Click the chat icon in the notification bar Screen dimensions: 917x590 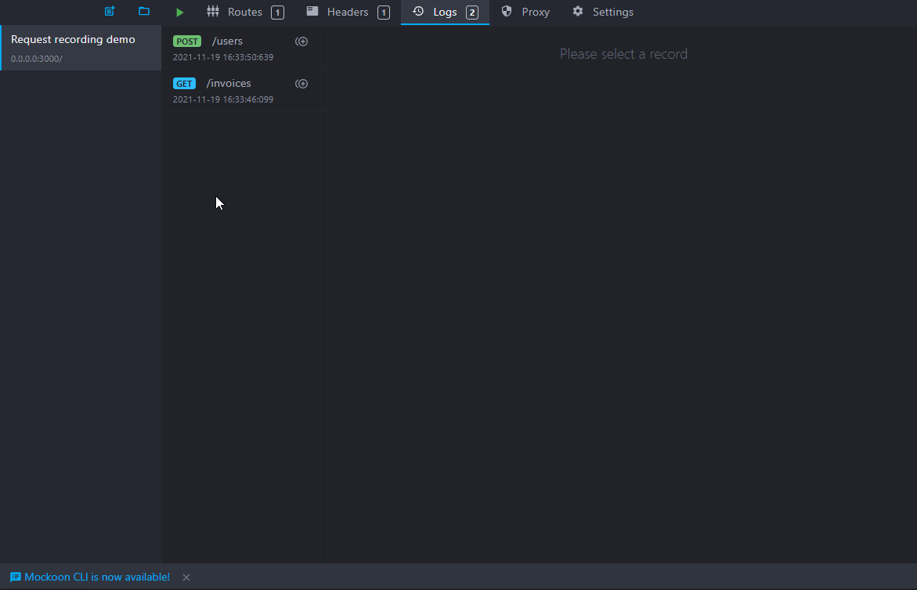point(16,577)
